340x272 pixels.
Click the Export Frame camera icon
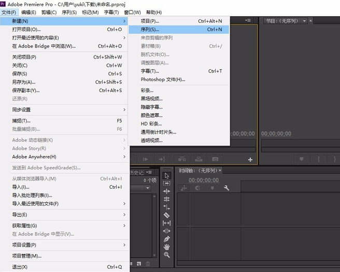[215, 159]
